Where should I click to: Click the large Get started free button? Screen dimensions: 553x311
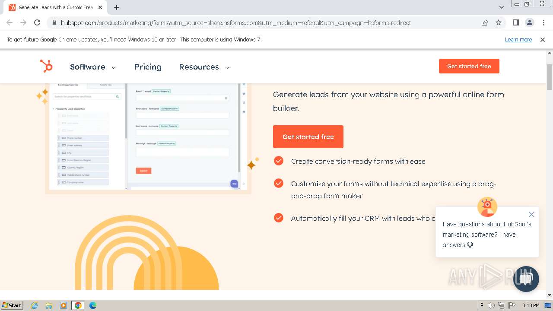pyautogui.click(x=308, y=137)
